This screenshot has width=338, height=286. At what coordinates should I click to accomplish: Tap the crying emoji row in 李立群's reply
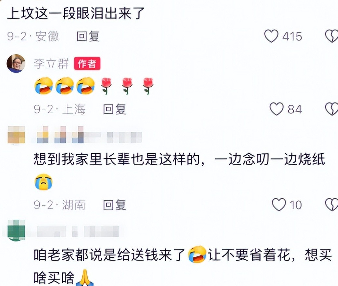point(94,86)
